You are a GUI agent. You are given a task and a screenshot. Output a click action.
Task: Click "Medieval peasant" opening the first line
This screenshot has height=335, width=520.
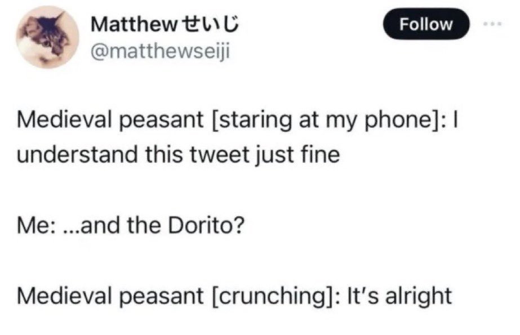[110, 119]
